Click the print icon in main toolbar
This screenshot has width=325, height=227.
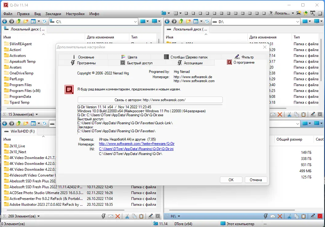pyautogui.click(x=299, y=13)
